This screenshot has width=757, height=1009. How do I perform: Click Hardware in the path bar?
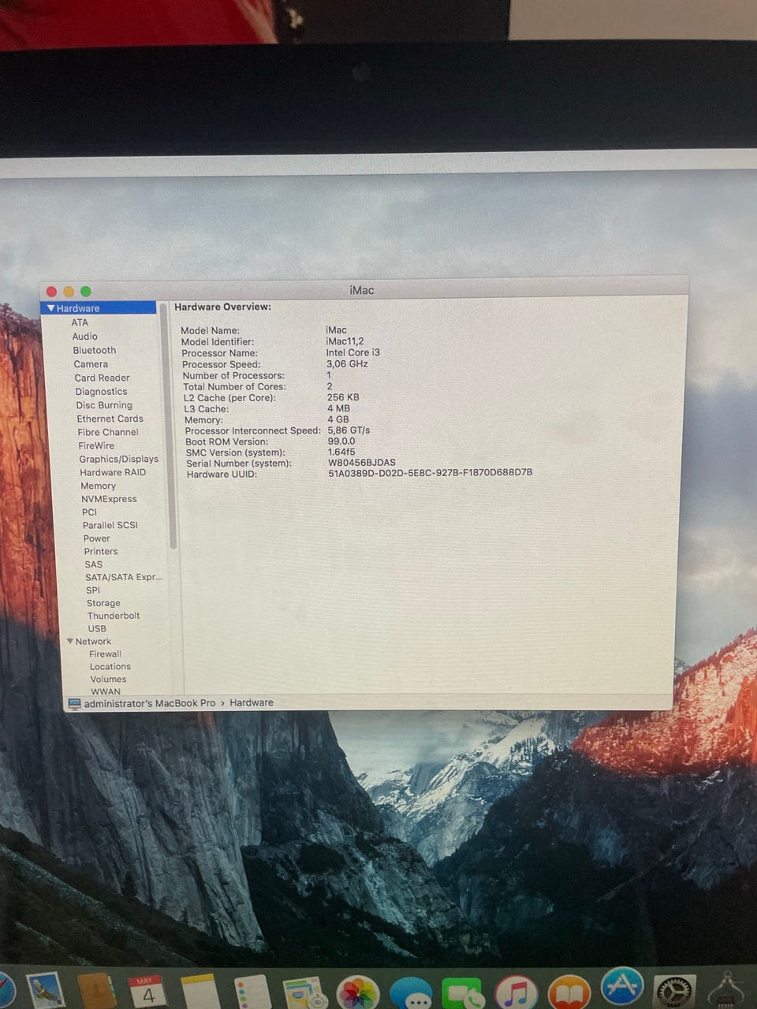click(252, 702)
